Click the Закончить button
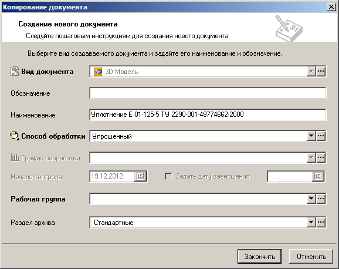This screenshot has width=339, height=269. click(x=259, y=257)
